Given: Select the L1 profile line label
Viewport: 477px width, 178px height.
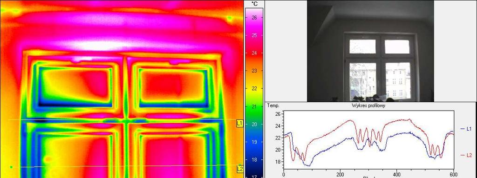Looking at the screenshot, I should click(240, 123).
